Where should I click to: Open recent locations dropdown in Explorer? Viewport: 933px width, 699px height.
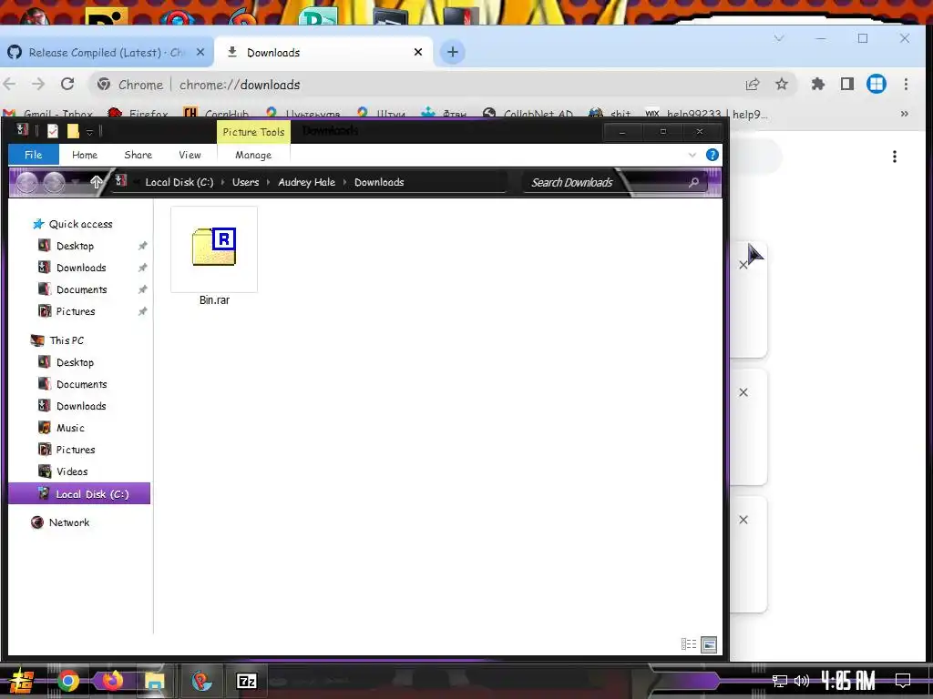click(76, 182)
